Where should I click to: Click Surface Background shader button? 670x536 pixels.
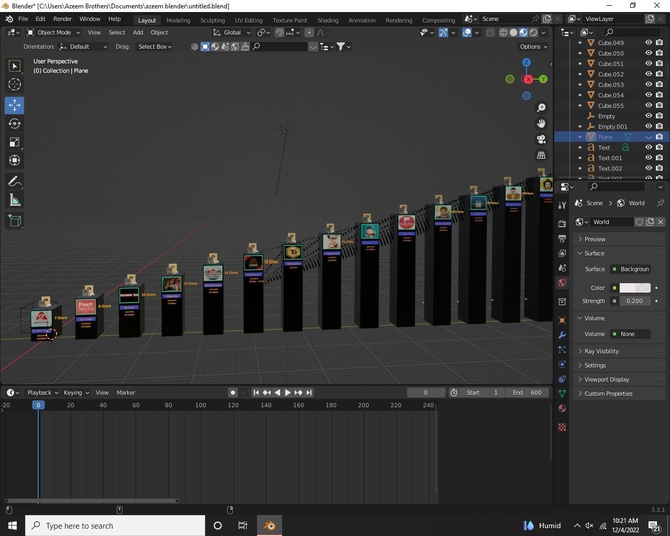(x=631, y=269)
